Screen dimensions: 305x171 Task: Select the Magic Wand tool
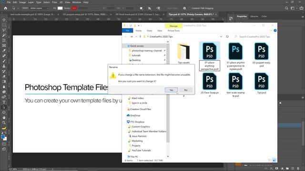click(x=4, y=35)
